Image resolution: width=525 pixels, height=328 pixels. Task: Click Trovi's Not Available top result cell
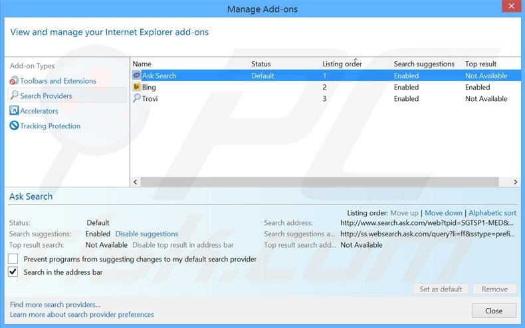[486, 98]
